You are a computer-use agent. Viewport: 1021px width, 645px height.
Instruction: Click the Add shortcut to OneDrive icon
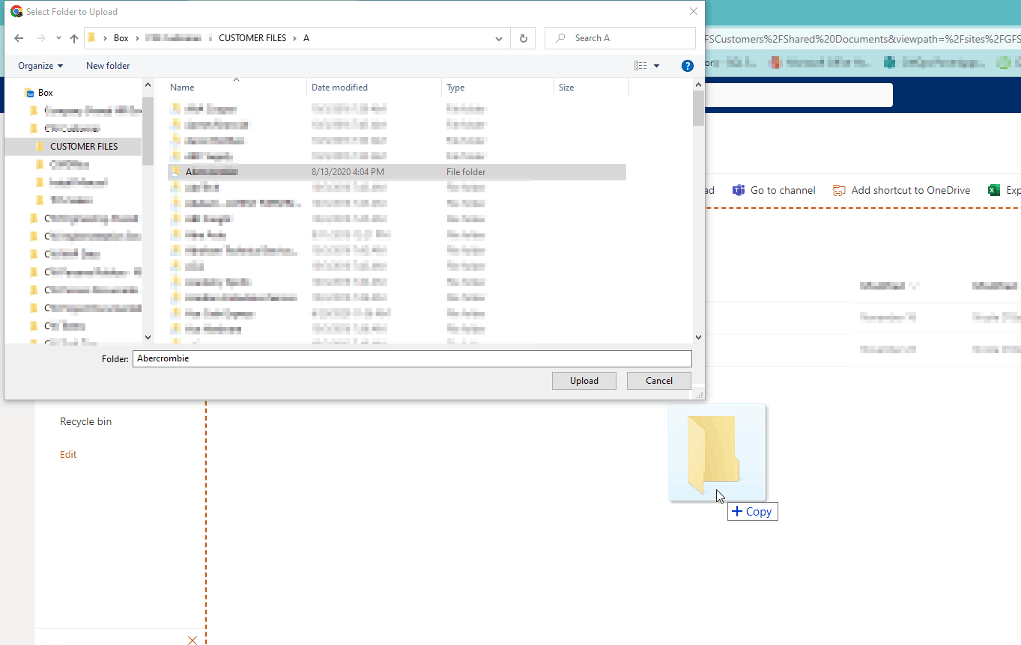(x=839, y=190)
